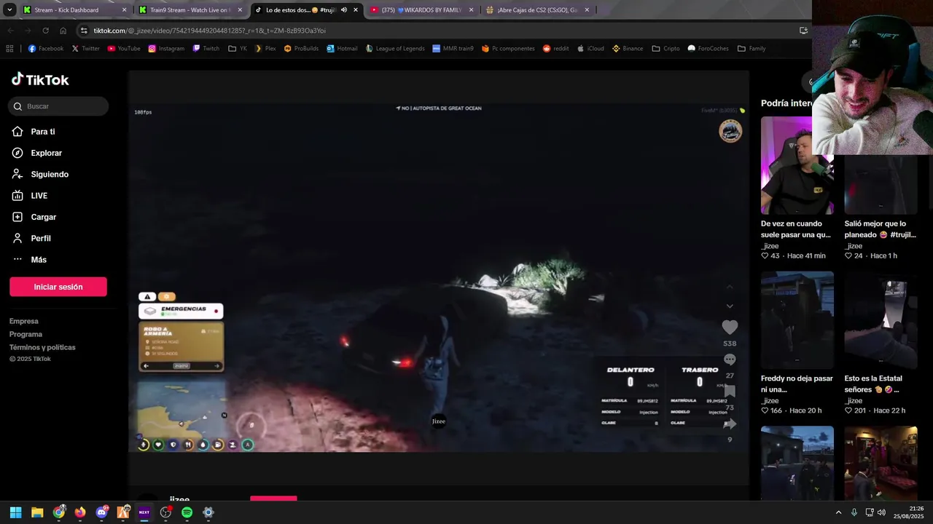The height and width of the screenshot is (524, 933).
Task: Share the video with arrow icon
Action: [x=730, y=424]
